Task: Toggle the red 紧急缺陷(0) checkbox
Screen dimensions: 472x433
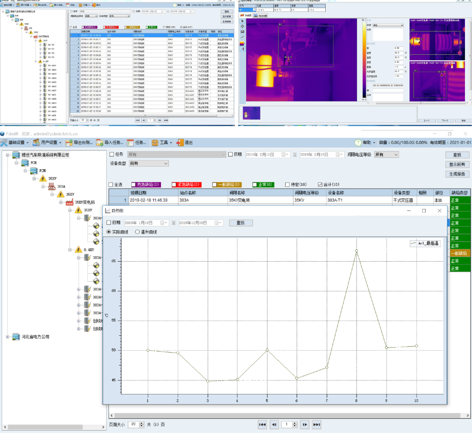Action: click(x=174, y=185)
